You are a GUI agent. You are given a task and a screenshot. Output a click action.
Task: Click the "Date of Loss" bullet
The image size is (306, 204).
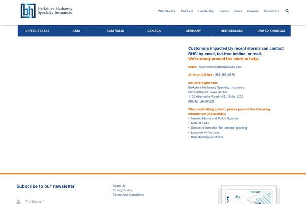(200, 123)
